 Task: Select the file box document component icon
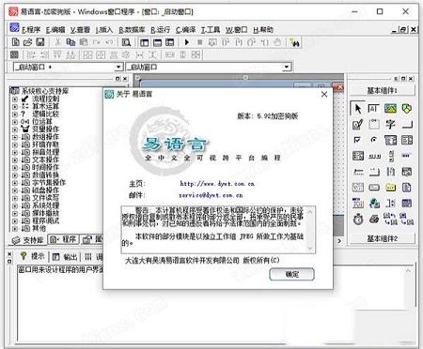click(x=407, y=188)
